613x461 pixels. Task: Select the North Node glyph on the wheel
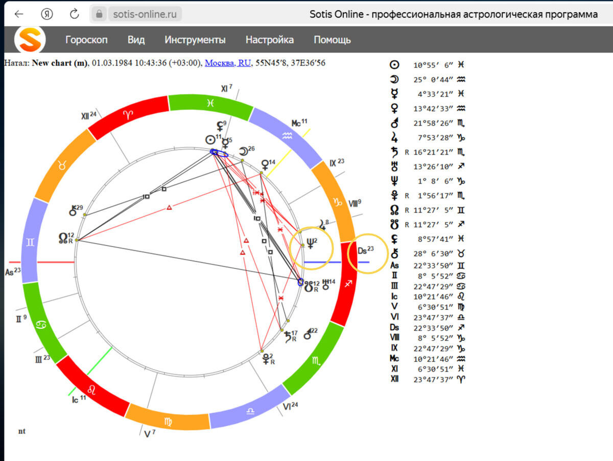coord(63,237)
